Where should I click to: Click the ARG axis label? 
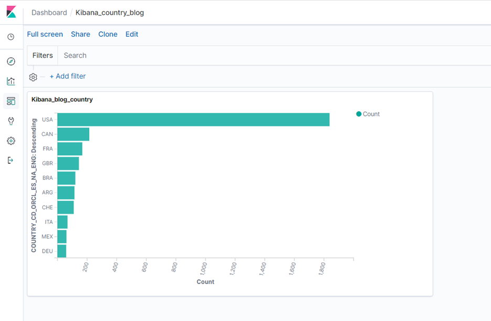point(47,192)
